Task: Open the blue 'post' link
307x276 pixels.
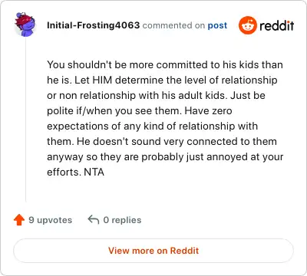Action: tap(217, 25)
